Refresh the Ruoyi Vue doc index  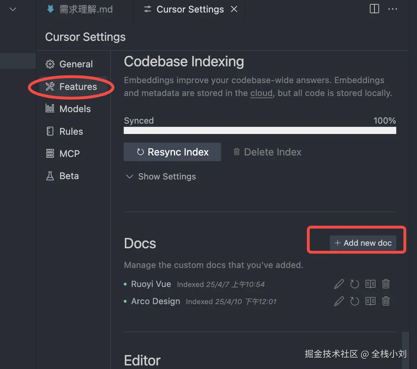[354, 284]
